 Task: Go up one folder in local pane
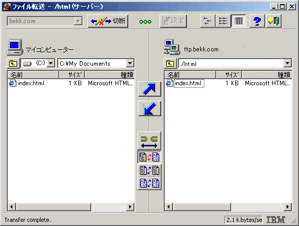pos(13,63)
